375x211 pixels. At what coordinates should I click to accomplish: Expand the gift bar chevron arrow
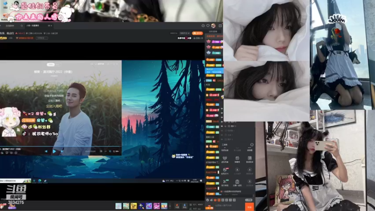[170, 206]
